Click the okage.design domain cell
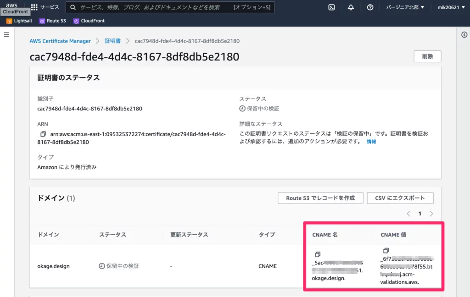The width and height of the screenshot is (470, 297). [x=53, y=266]
